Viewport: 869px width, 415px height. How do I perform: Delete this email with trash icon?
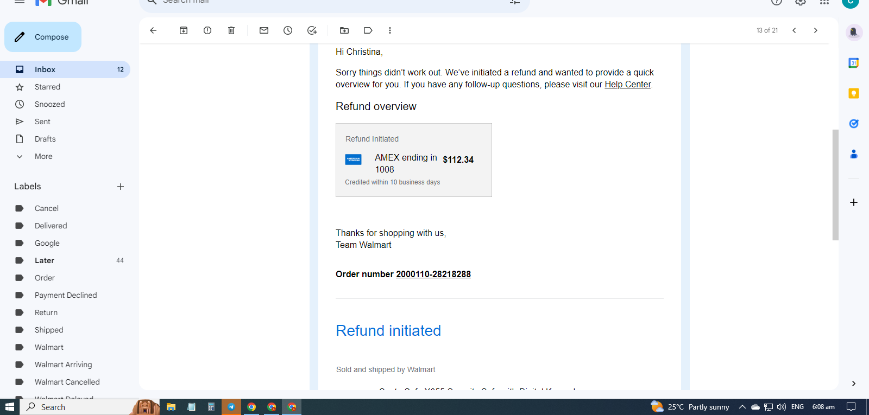[231, 30]
